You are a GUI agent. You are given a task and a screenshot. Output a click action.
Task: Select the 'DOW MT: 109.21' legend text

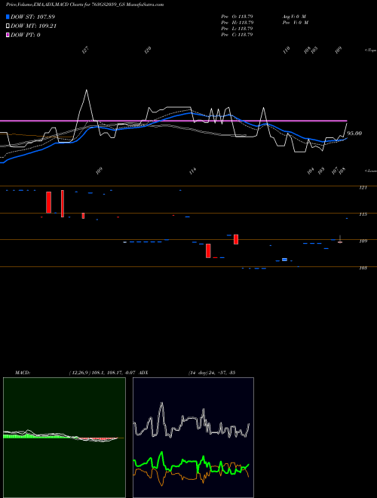click(x=33, y=26)
